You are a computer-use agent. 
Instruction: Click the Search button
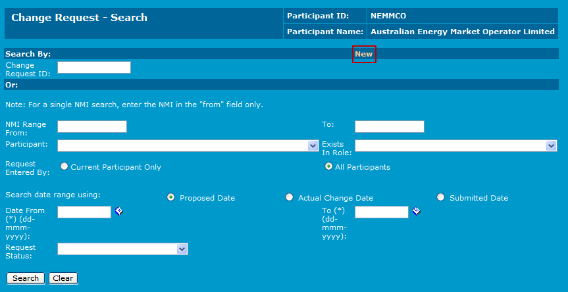(x=26, y=278)
